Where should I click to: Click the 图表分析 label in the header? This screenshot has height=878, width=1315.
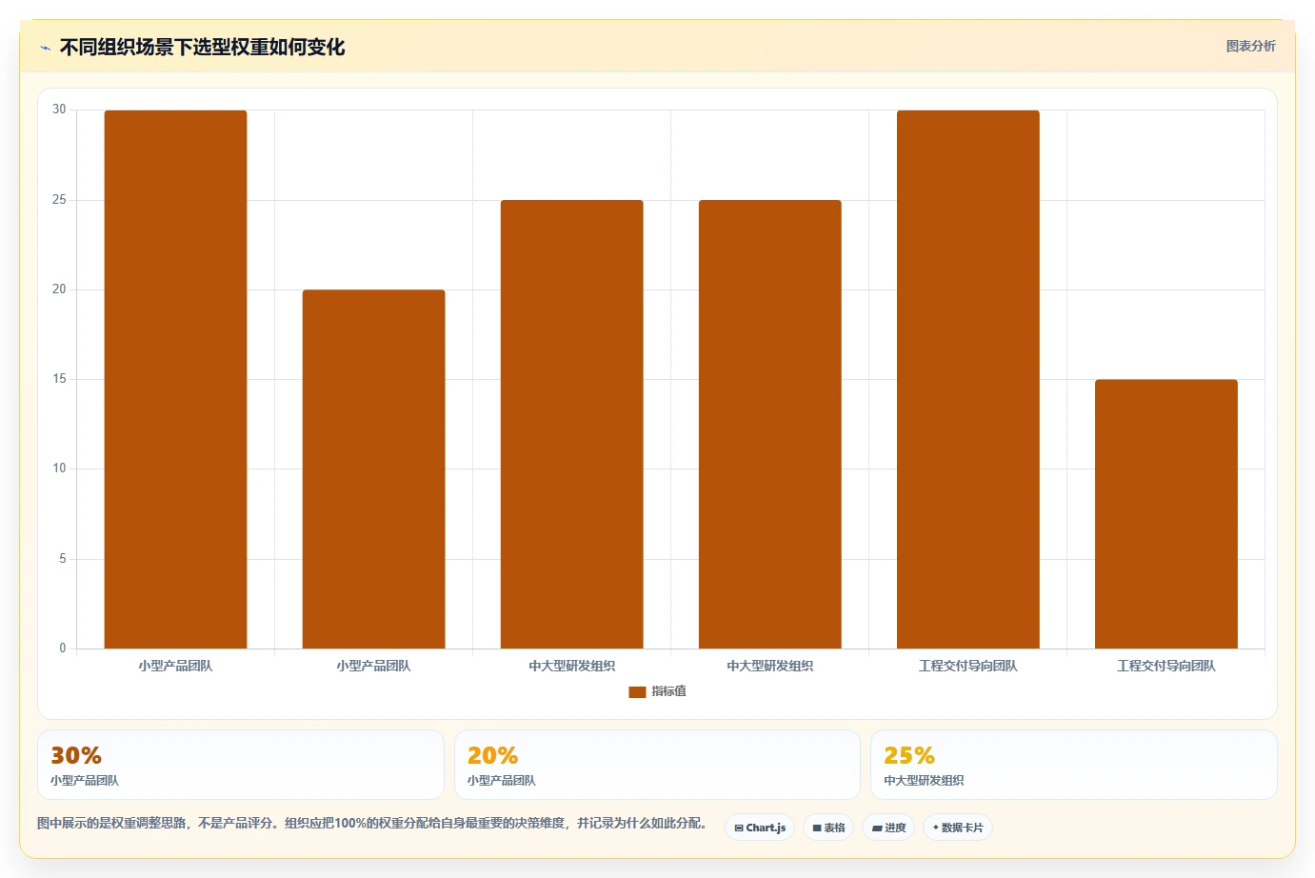(x=1250, y=46)
